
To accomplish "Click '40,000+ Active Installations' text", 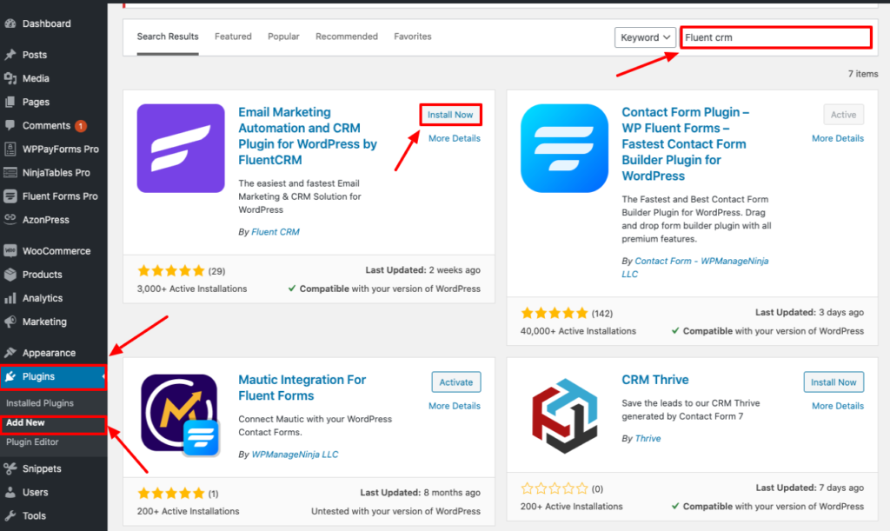I will tap(578, 331).
